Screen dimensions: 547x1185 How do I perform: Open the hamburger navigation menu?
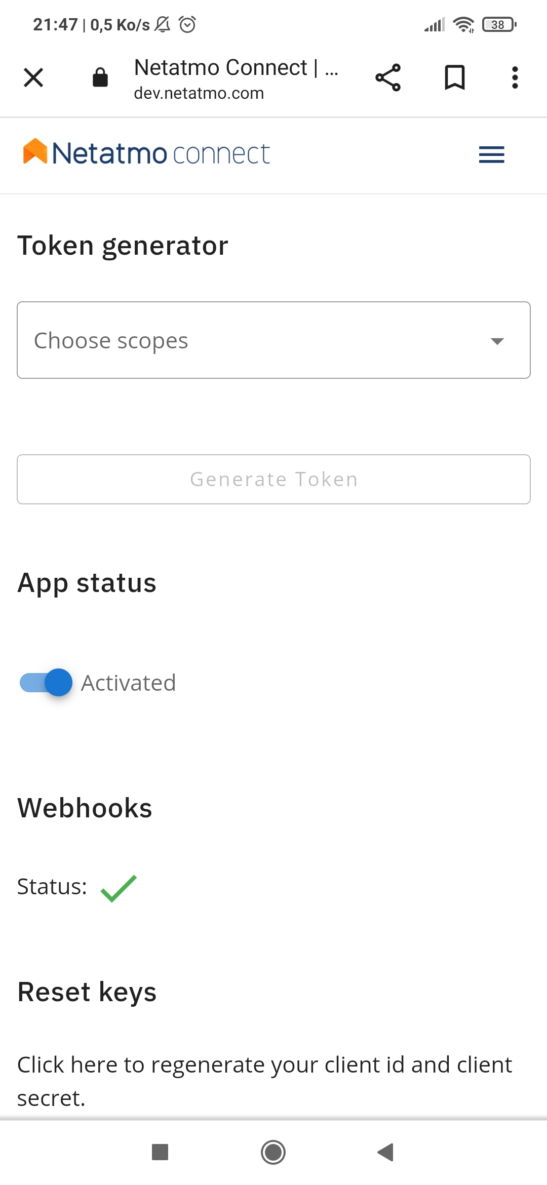tap(491, 154)
